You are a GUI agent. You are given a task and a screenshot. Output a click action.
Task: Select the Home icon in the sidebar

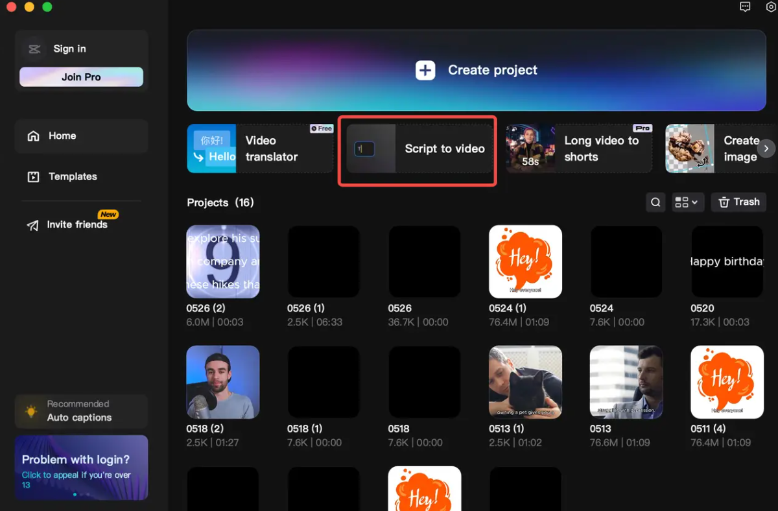point(33,136)
